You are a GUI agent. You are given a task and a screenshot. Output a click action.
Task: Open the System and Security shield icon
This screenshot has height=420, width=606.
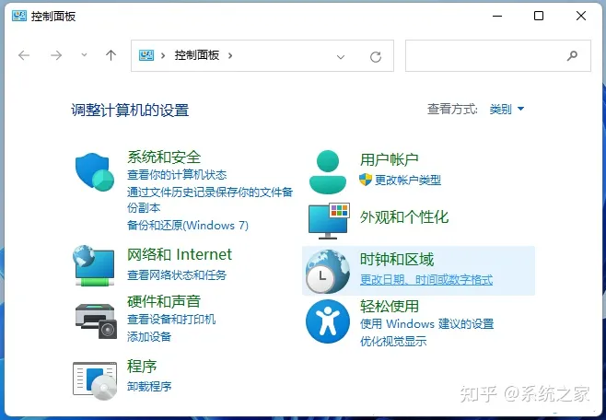point(95,171)
